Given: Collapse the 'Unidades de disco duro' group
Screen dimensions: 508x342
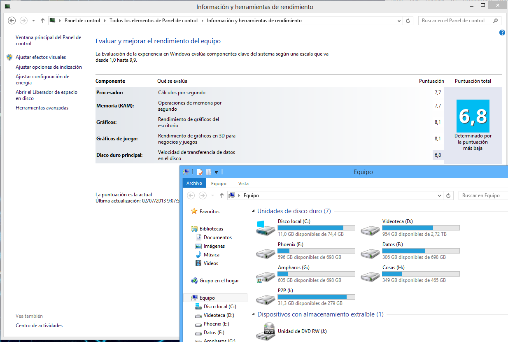Looking at the screenshot, I should point(254,211).
